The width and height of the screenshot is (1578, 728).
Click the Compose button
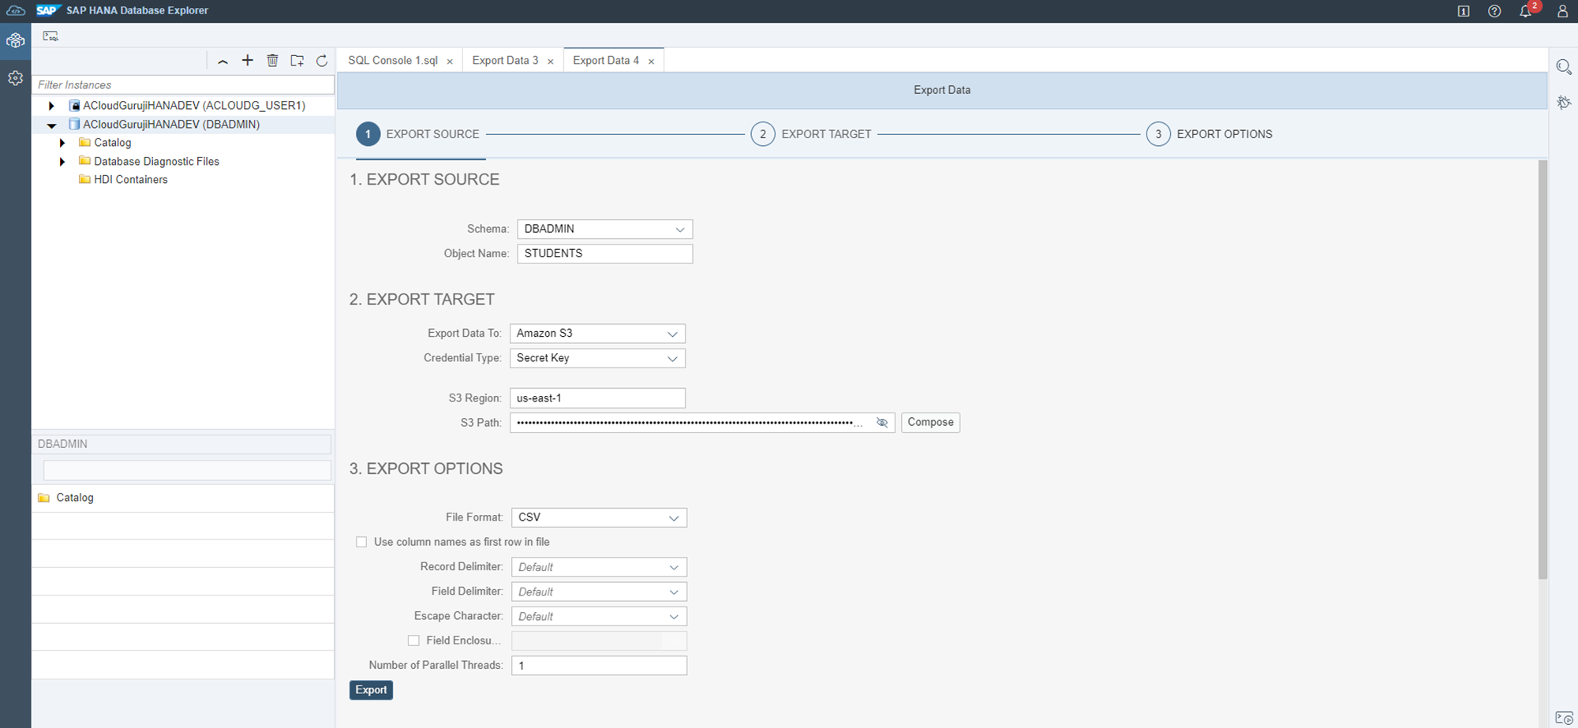(930, 423)
